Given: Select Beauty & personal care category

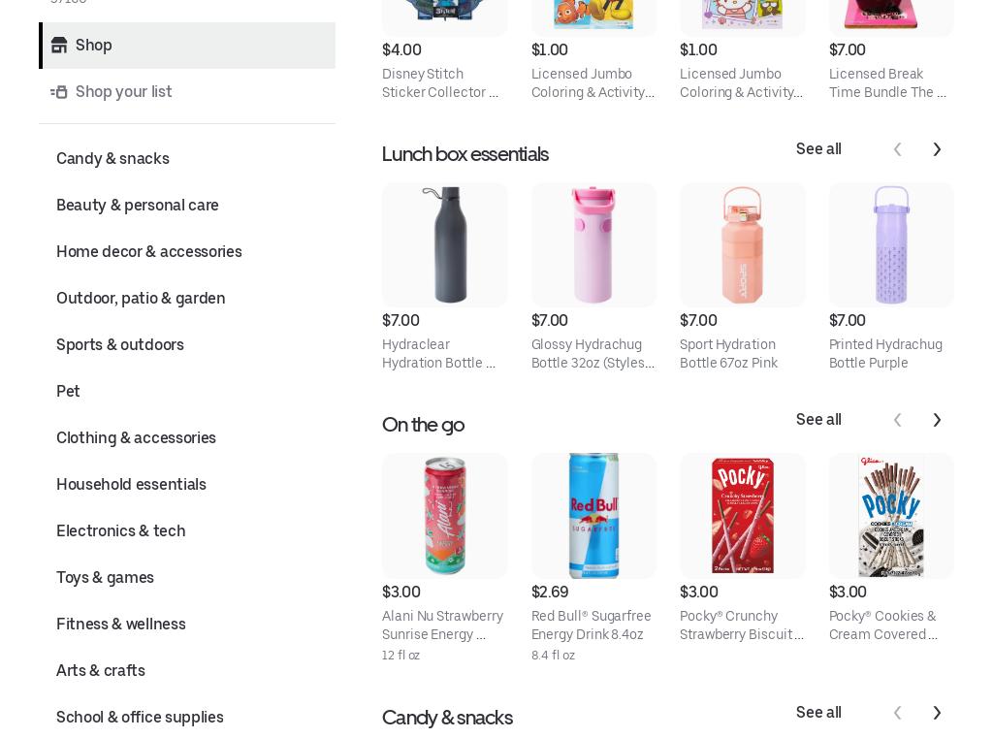Looking at the screenshot, I should pyautogui.click(x=138, y=206).
